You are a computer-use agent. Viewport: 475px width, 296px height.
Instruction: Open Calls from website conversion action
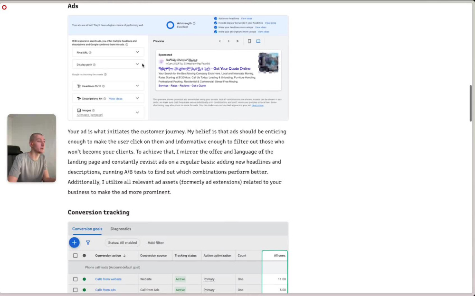click(108, 279)
